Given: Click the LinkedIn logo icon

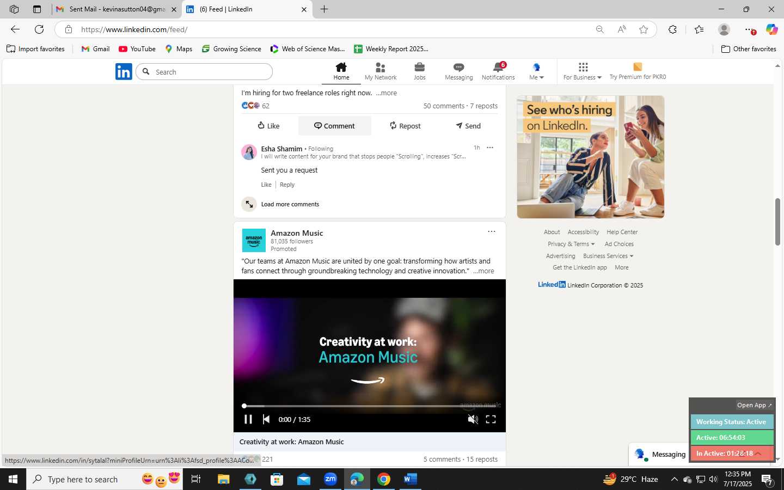Looking at the screenshot, I should 124,71.
